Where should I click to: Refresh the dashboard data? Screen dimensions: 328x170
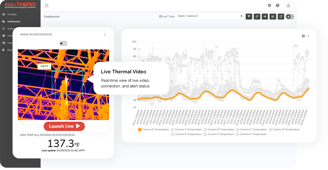coord(257,16)
